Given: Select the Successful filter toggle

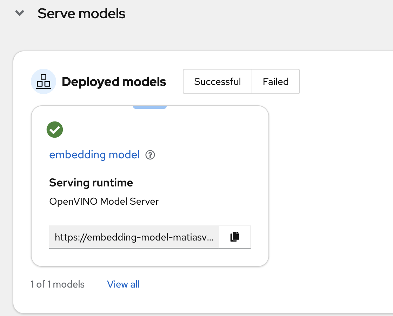Looking at the screenshot, I should pos(218,81).
